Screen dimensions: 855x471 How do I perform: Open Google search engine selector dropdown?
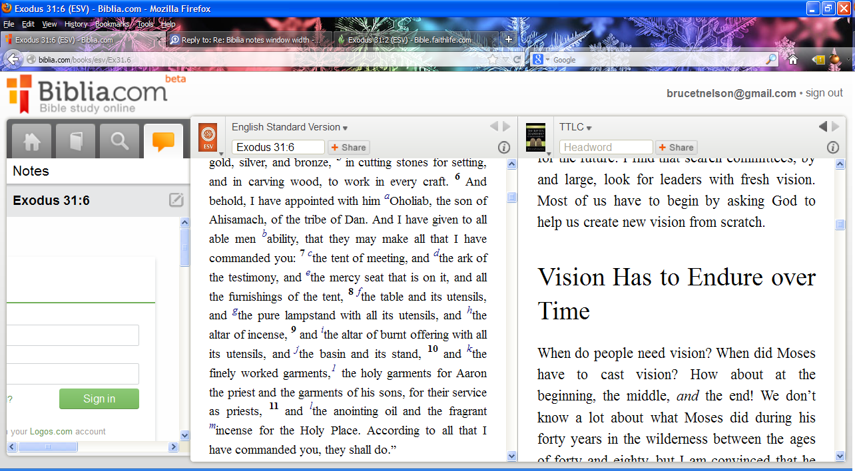(x=548, y=60)
